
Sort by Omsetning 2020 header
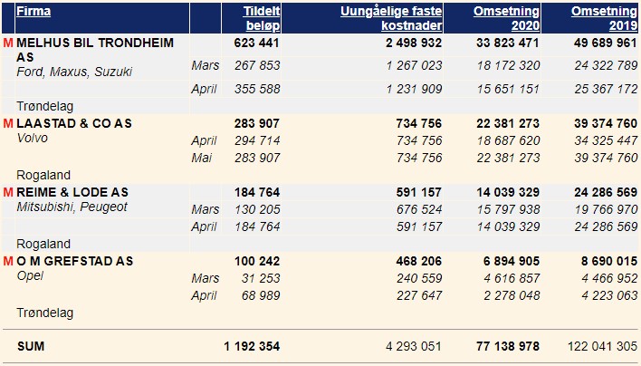point(506,18)
